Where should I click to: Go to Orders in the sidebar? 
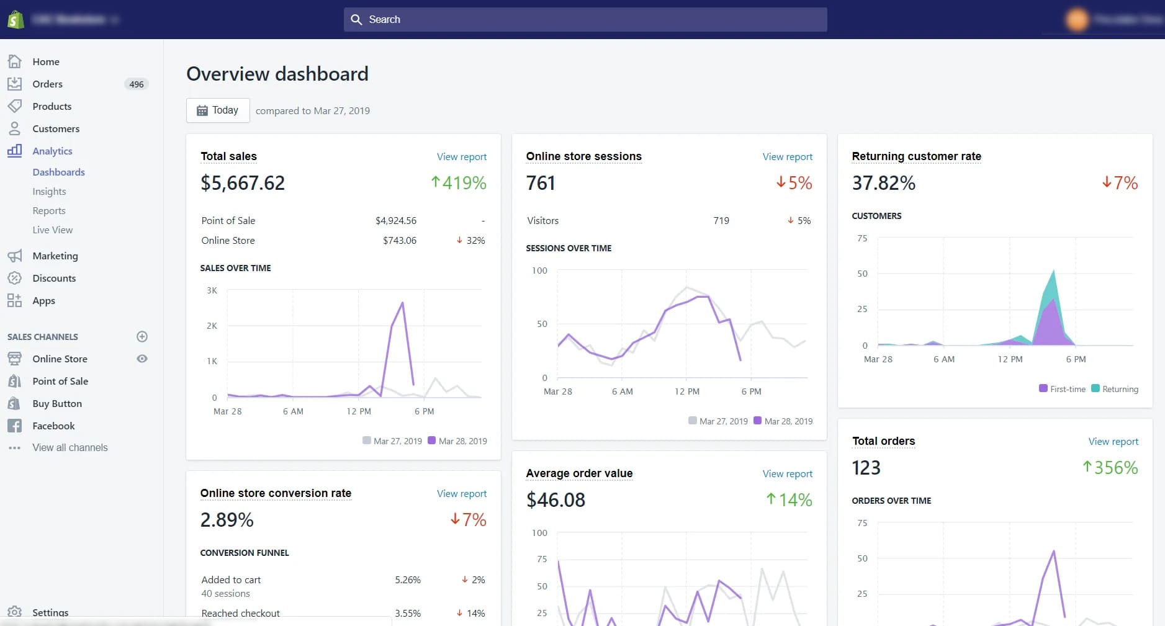coord(48,84)
